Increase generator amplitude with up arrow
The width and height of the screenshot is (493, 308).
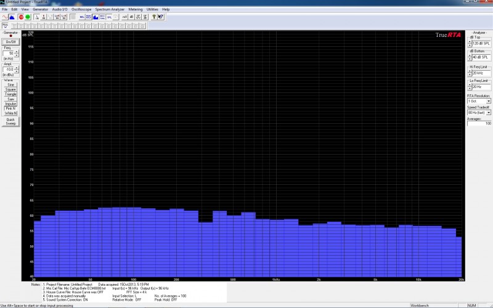17,68
